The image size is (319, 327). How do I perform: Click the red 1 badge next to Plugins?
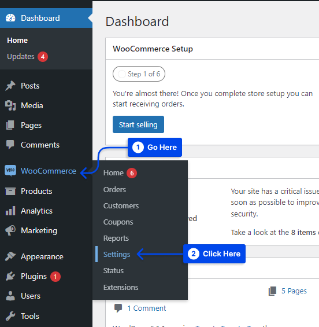pyautogui.click(x=55, y=277)
